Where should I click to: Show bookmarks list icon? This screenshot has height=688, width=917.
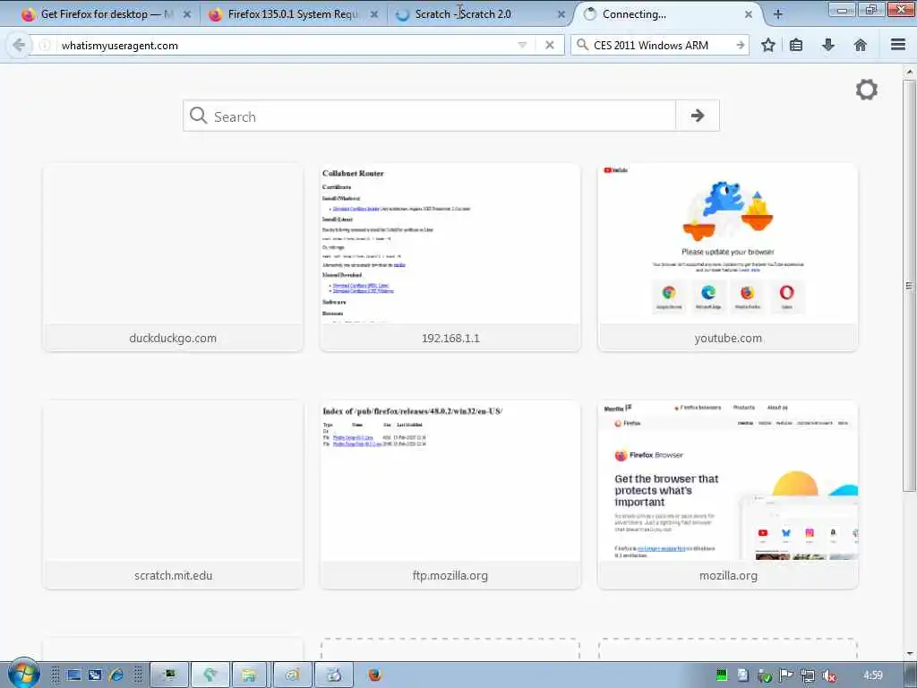[x=796, y=45]
